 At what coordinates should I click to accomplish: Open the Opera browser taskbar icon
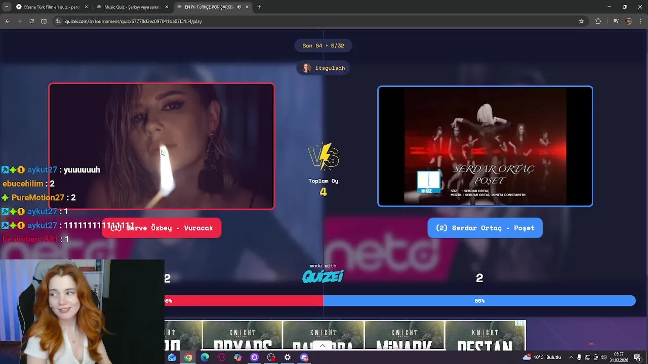[x=221, y=357]
